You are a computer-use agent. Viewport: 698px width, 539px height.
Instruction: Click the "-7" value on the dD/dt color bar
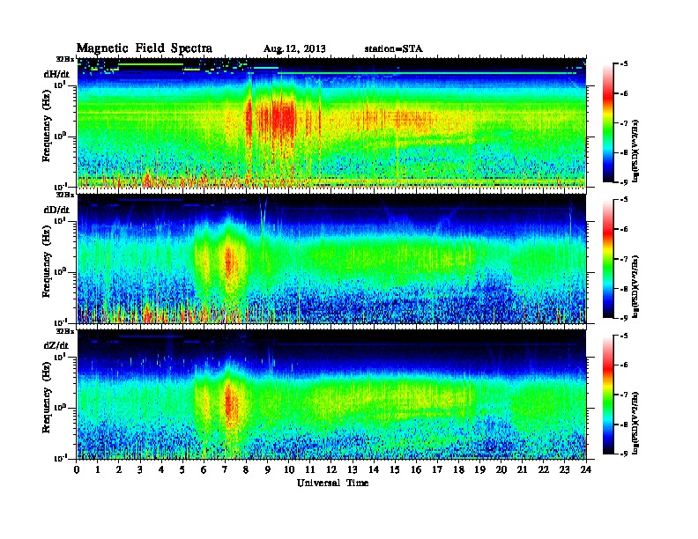624,259
